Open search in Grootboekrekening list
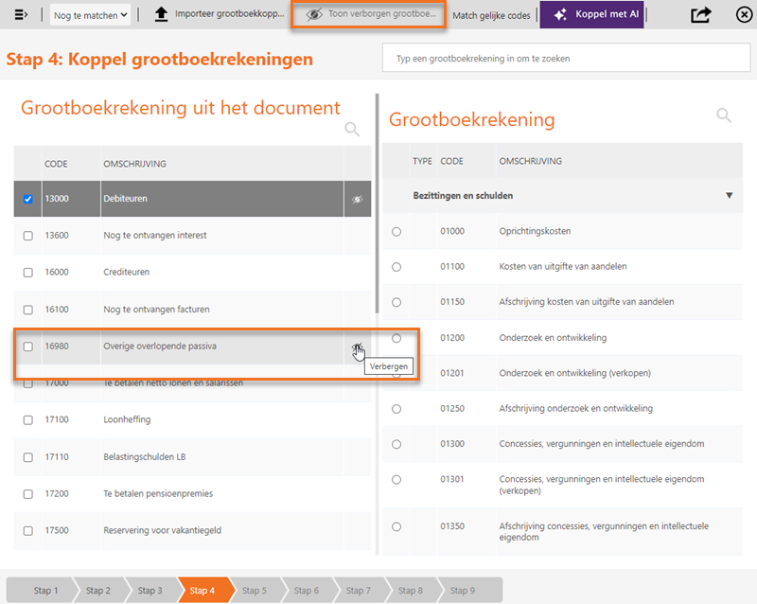 (724, 115)
